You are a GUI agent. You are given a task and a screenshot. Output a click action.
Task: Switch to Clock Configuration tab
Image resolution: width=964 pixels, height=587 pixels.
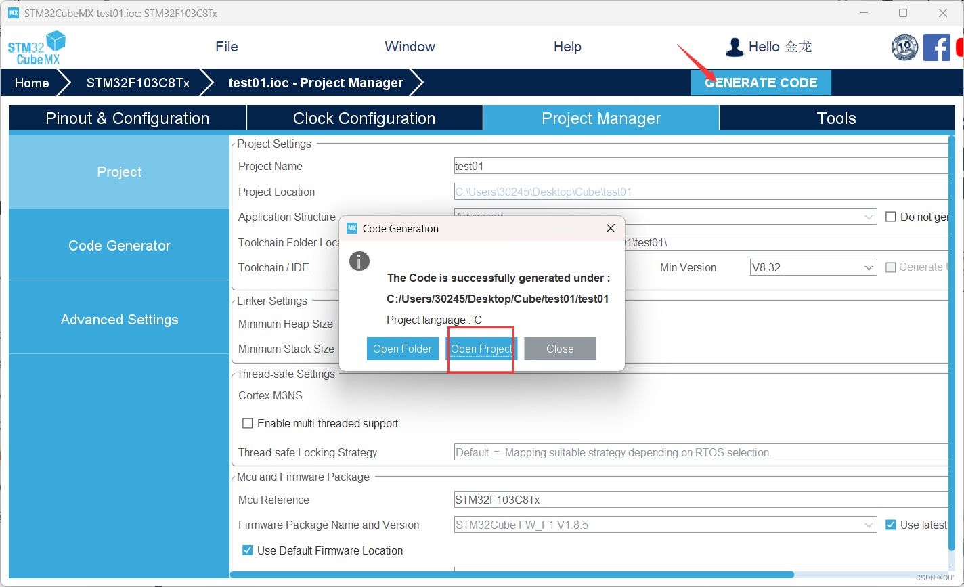click(364, 118)
